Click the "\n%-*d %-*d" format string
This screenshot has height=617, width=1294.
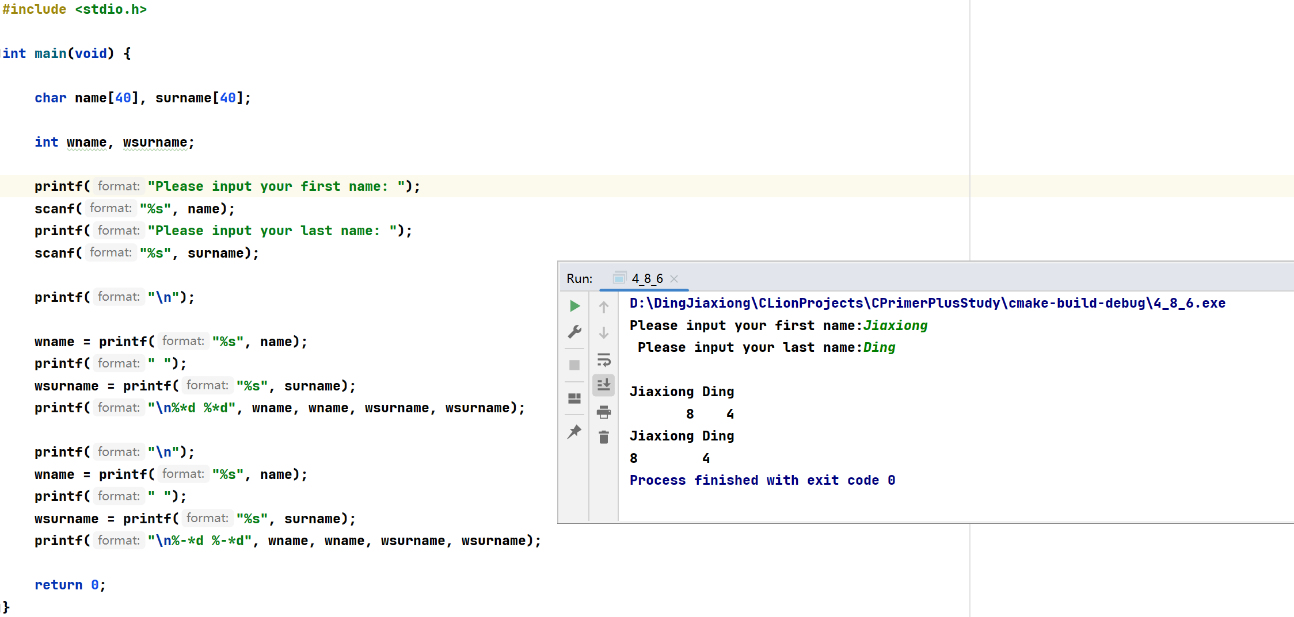tap(200, 541)
